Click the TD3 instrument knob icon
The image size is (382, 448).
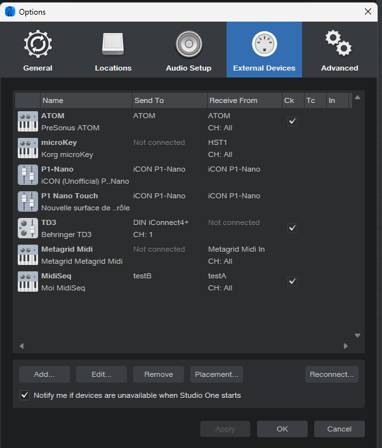[28, 228]
